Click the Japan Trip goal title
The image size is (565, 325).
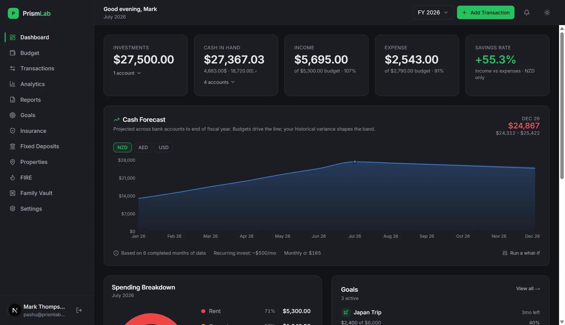(x=367, y=312)
